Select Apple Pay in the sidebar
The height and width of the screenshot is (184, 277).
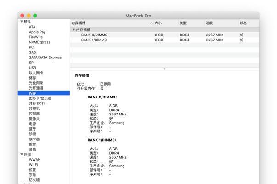click(x=37, y=32)
